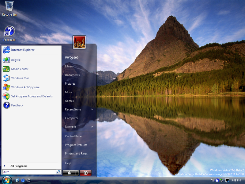Open Computer from the Start menu
The width and height of the screenshot is (245, 184).
pos(71,118)
